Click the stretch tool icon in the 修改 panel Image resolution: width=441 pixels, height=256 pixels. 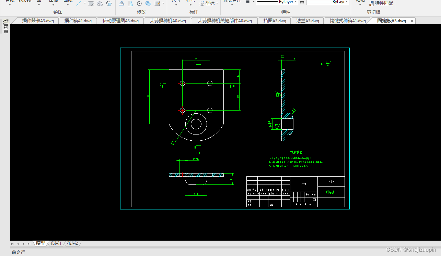(x=130, y=3)
